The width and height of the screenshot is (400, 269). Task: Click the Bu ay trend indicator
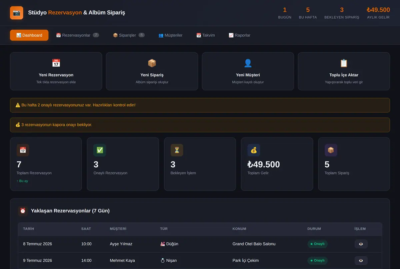(22, 181)
